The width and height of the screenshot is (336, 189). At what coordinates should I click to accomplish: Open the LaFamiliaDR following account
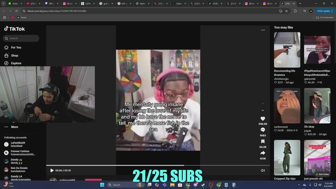15,144
